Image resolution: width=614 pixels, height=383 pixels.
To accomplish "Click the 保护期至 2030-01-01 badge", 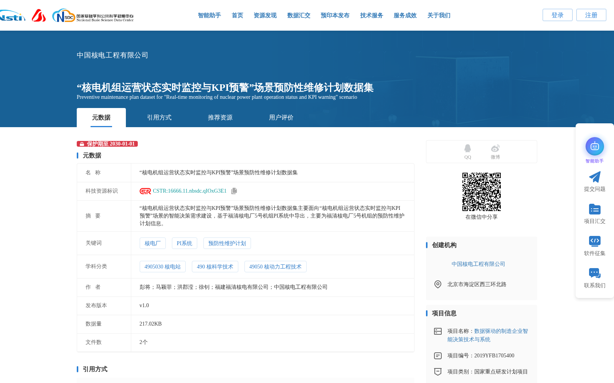I will pos(107,144).
